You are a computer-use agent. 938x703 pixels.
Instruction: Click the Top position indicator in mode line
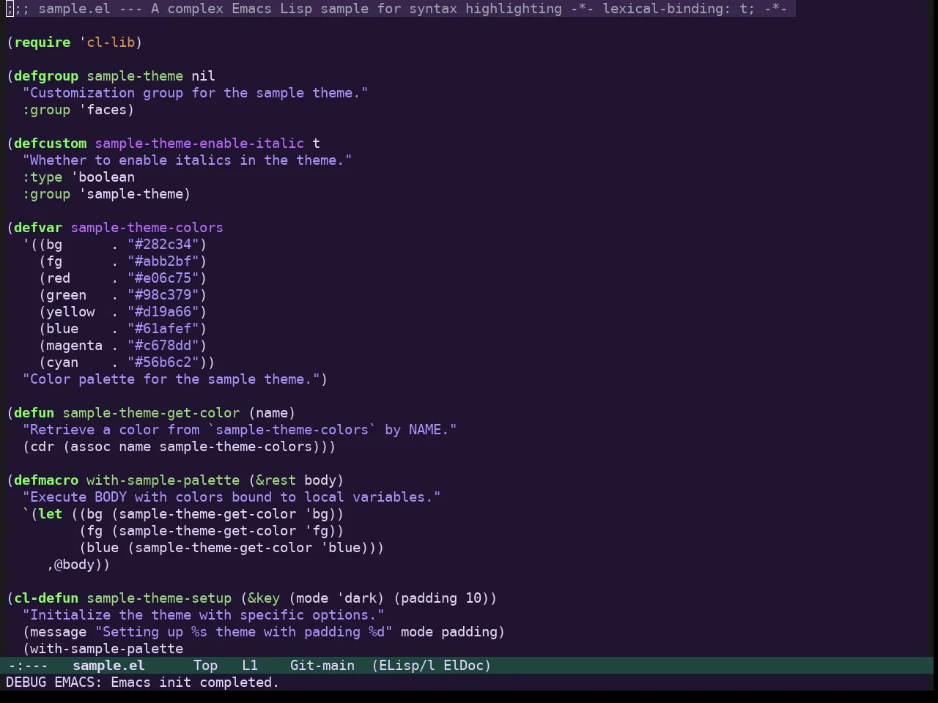pos(205,665)
